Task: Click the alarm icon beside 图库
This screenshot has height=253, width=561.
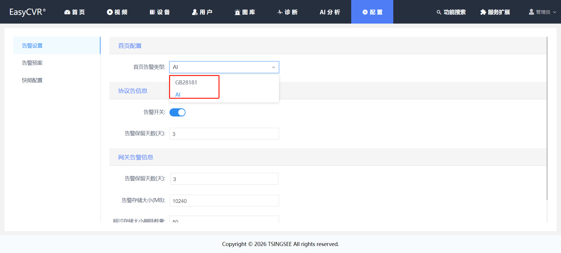Action: (x=238, y=12)
